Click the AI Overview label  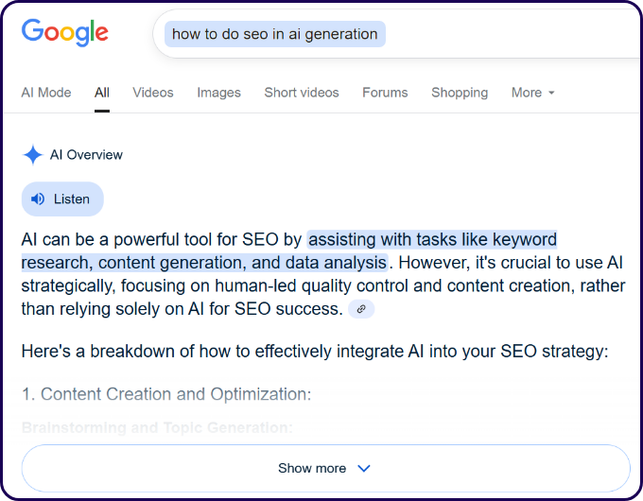tap(86, 155)
